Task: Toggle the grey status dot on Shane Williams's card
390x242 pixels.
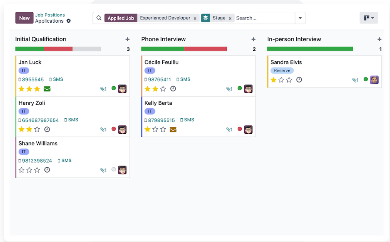Action: tap(114, 169)
